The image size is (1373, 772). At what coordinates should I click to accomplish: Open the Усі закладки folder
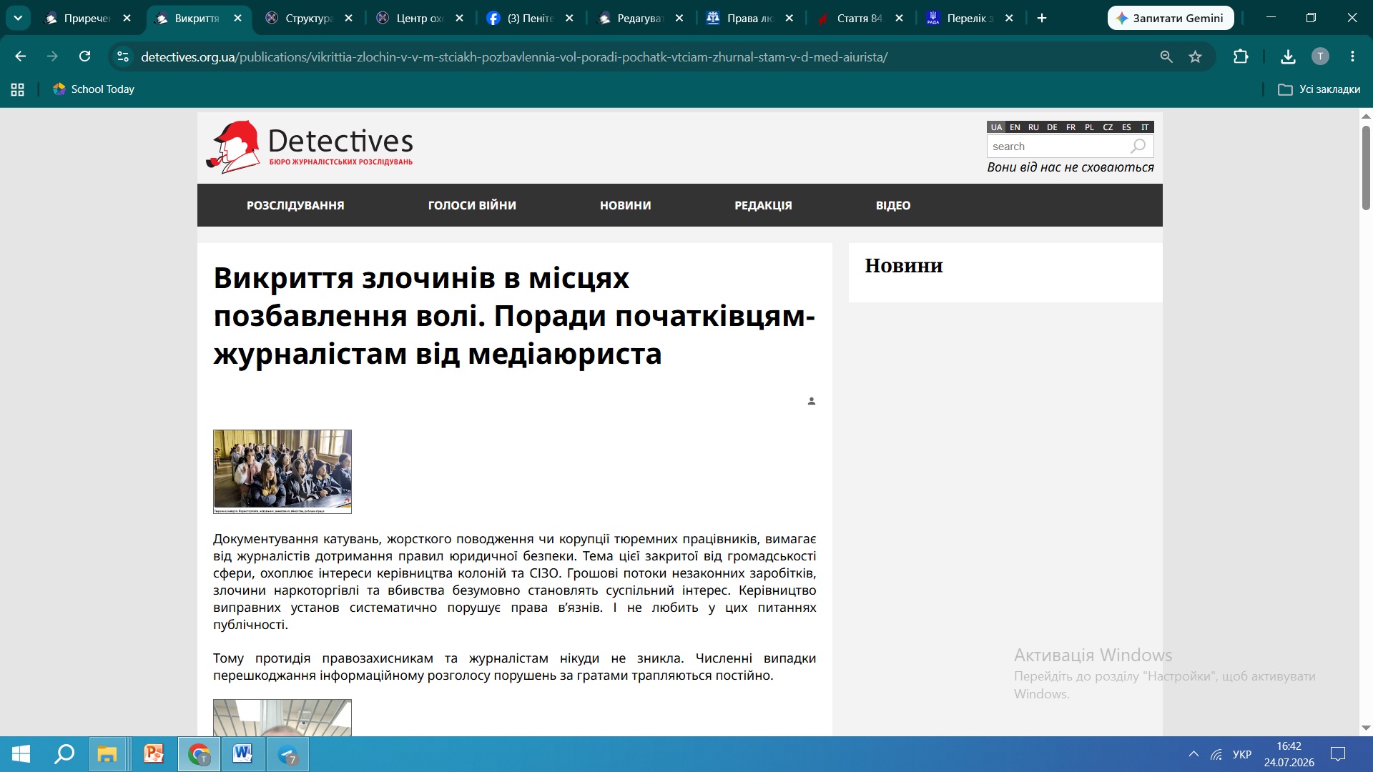[1319, 89]
